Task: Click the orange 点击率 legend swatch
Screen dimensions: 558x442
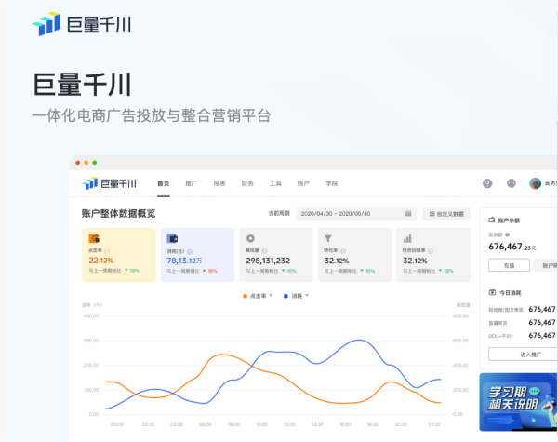Action: [x=245, y=296]
